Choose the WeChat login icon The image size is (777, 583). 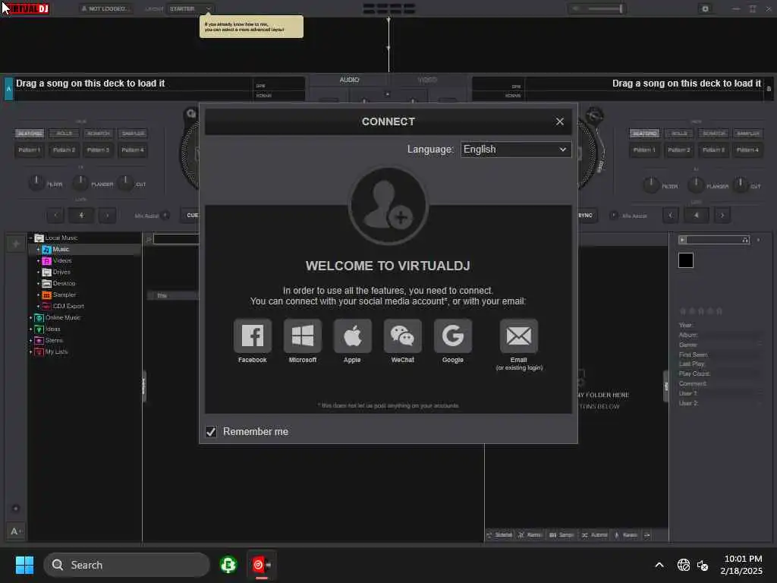[402, 336]
